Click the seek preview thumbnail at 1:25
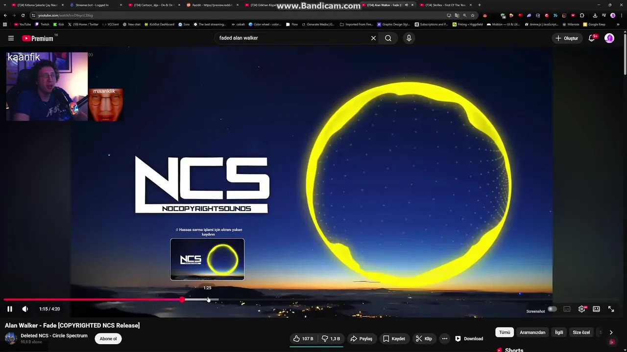Viewport: 627px width, 352px height. pyautogui.click(x=207, y=259)
